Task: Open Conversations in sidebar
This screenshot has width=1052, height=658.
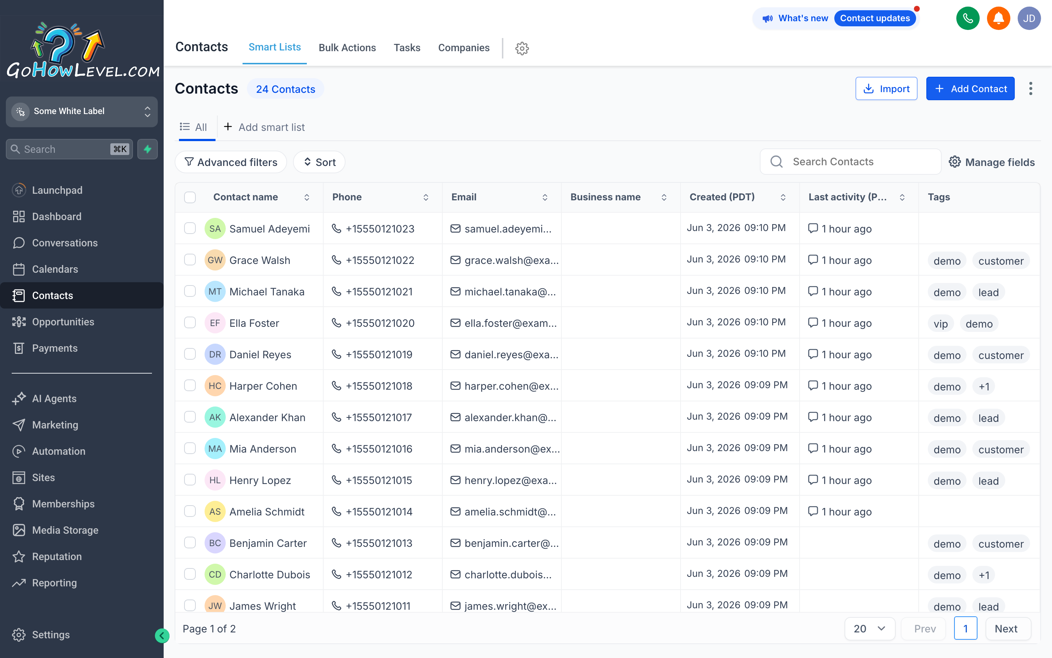Action: tap(82, 243)
